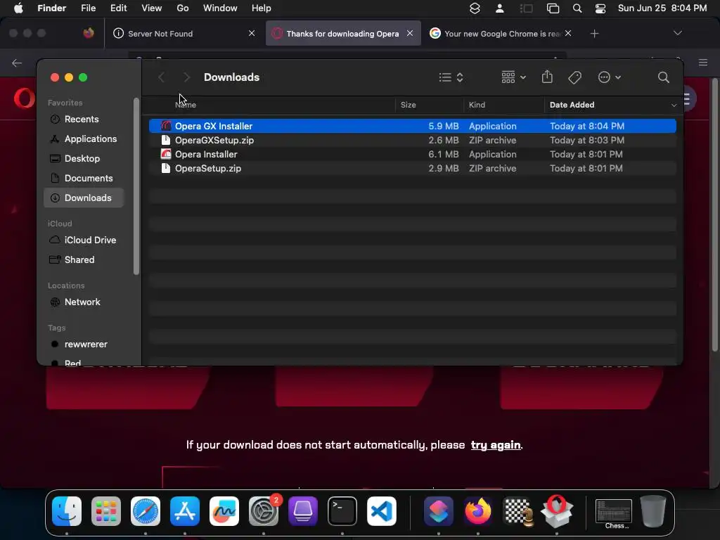Open the Help menu
The width and height of the screenshot is (720, 540).
click(x=262, y=8)
